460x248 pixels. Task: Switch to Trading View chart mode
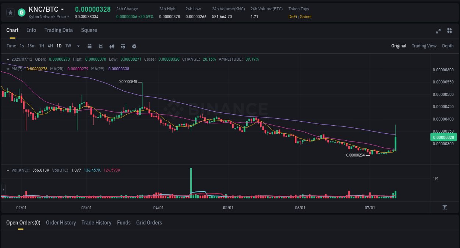click(424, 46)
